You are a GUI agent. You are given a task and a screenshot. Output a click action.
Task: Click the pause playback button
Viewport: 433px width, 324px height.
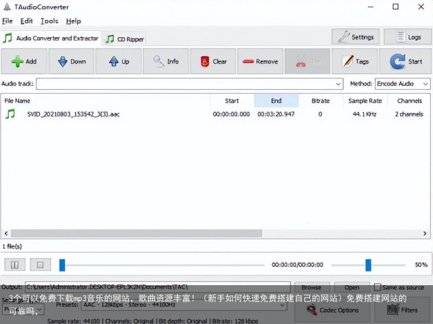[x=15, y=265]
